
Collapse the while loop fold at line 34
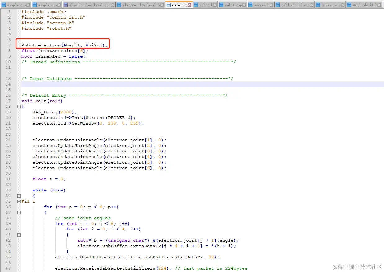click(x=19, y=196)
